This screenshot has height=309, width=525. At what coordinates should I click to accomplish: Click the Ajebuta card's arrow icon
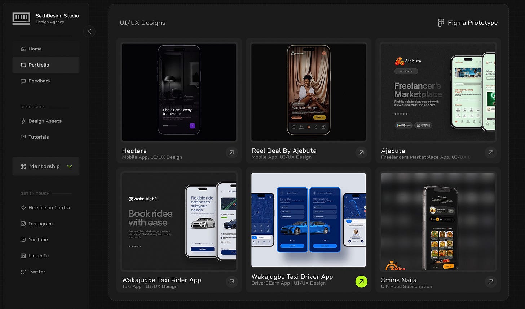[x=491, y=153]
